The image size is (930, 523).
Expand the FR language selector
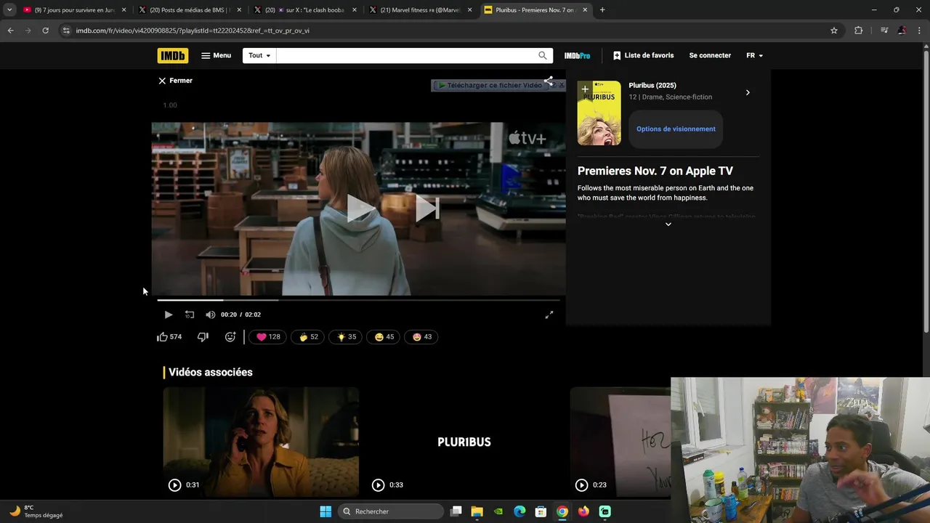pyautogui.click(x=754, y=55)
